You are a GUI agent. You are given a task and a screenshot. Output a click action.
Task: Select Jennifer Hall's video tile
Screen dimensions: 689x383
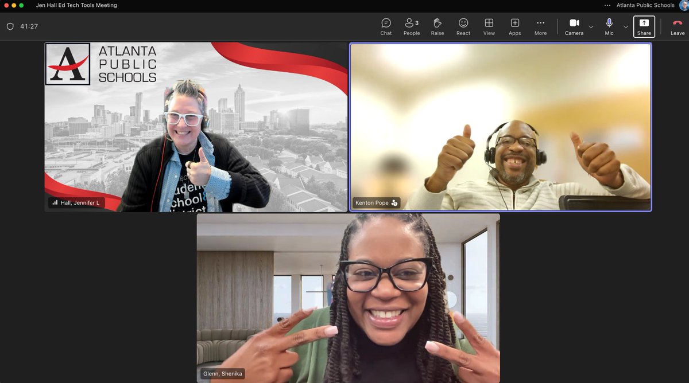(196, 127)
